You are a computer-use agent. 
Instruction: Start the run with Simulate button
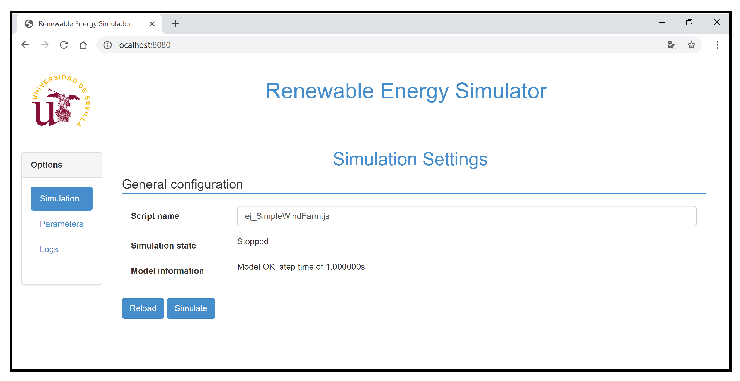(x=191, y=308)
